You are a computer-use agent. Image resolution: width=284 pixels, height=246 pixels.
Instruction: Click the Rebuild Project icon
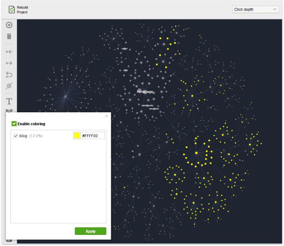click(x=12, y=10)
